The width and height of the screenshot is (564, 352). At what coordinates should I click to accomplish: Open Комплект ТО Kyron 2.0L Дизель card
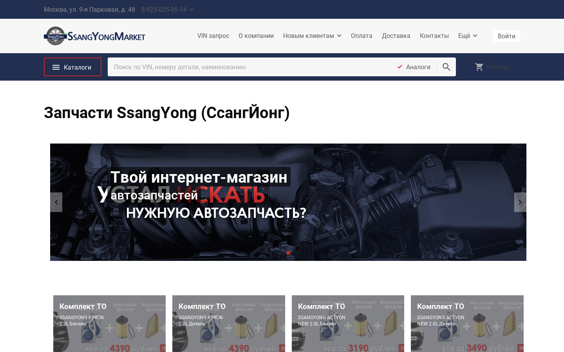tap(229, 323)
